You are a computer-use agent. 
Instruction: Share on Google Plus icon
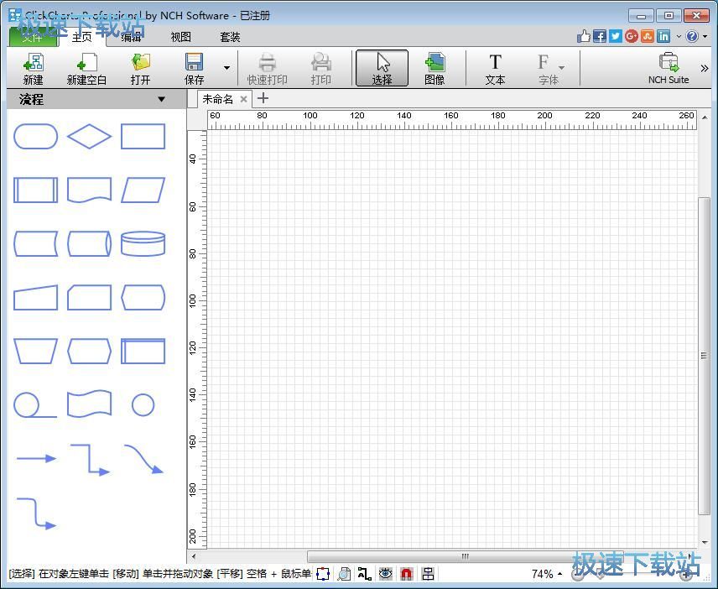click(632, 36)
